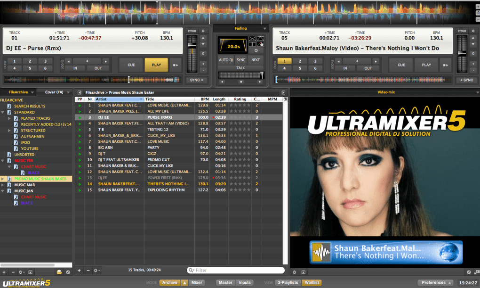Switch view to 2-Playlists

click(288, 283)
